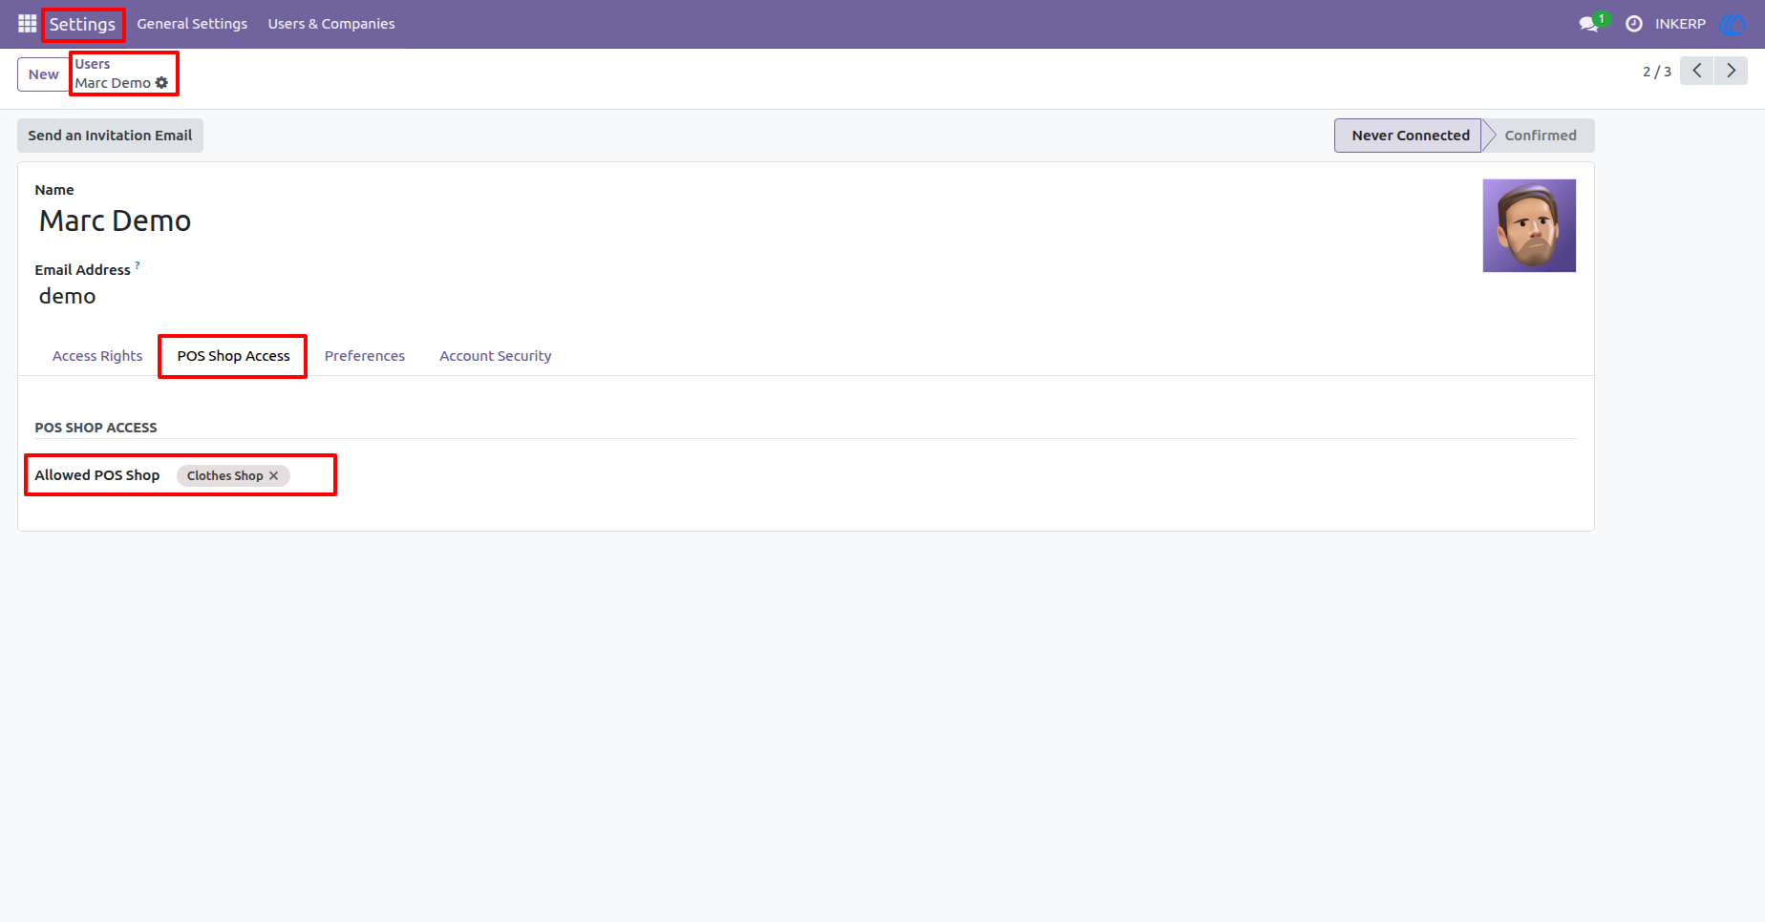
Task: Open the chat messages icon
Action: click(1589, 24)
